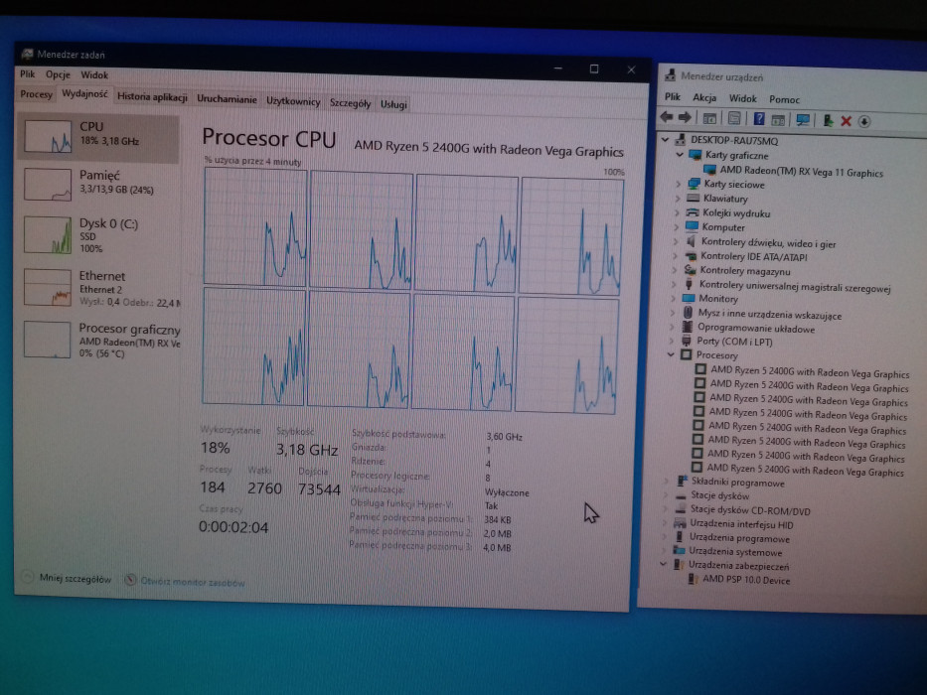Select Stacje dysków CD-ROM/DVD item
The height and width of the screenshot is (695, 927).
750,510
